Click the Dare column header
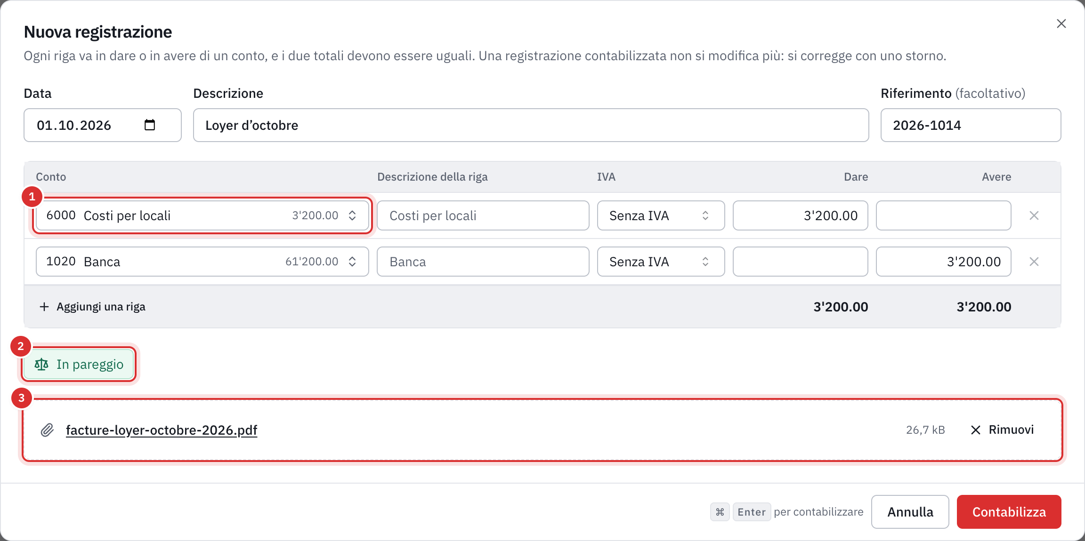Viewport: 1085px width, 541px height. click(856, 177)
